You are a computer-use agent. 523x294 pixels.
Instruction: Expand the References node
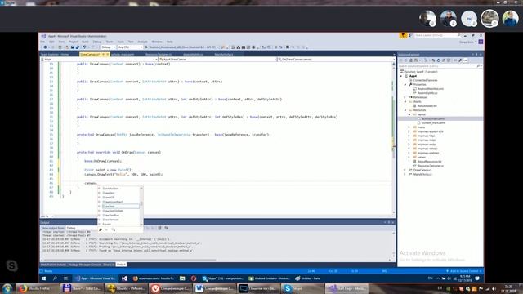(x=405, y=97)
